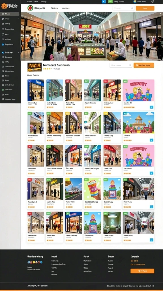Click the blue crown icon in the sidebar
Viewport: 163px width, 291px height.
[3, 44]
